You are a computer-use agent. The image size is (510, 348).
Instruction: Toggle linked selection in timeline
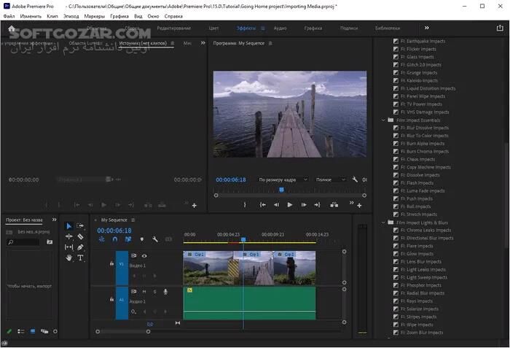pos(128,239)
